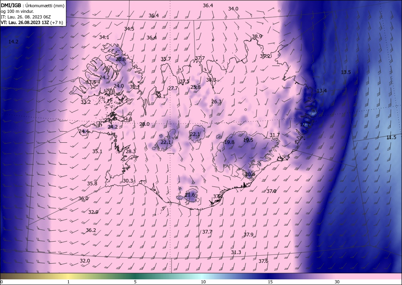
Task: Click the '21.6' value on the south glacier
Action: (190, 195)
